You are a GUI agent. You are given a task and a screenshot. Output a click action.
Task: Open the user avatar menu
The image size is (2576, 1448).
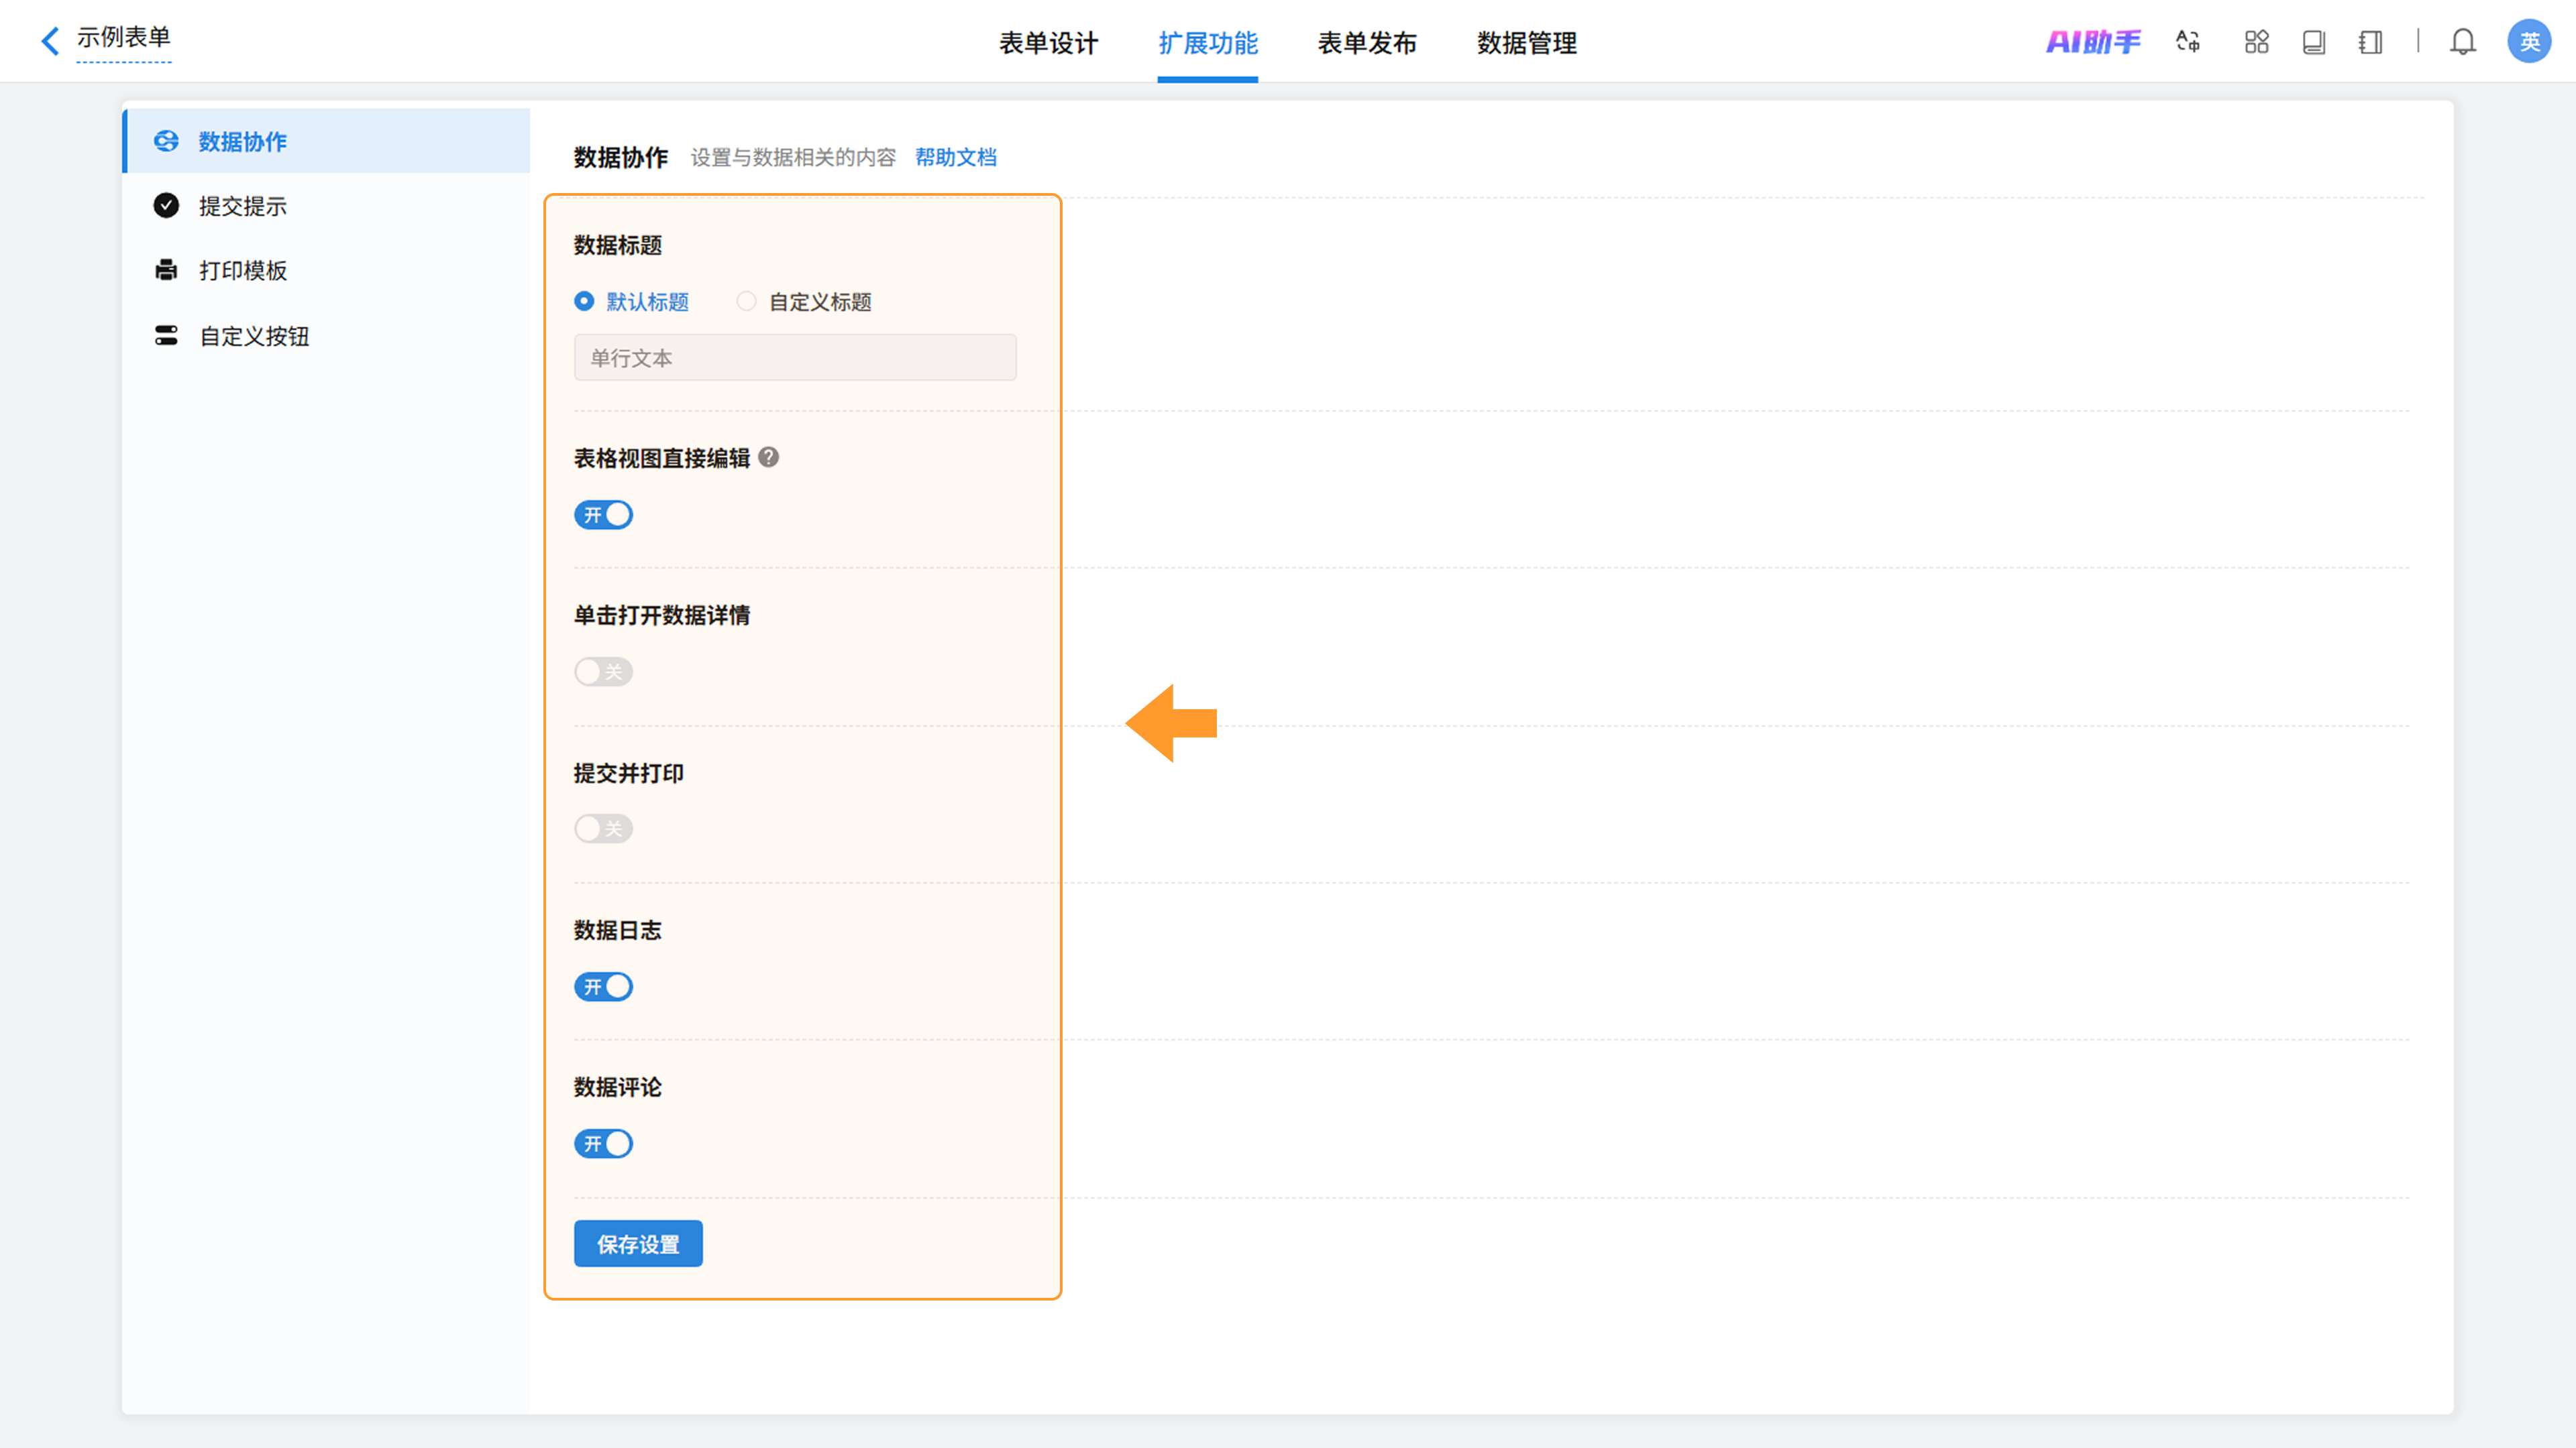[x=2529, y=42]
